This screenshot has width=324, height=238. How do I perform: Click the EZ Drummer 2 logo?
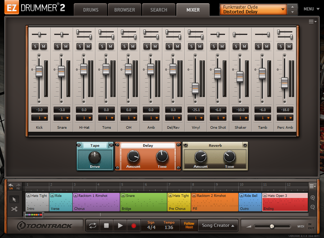pos(35,8)
